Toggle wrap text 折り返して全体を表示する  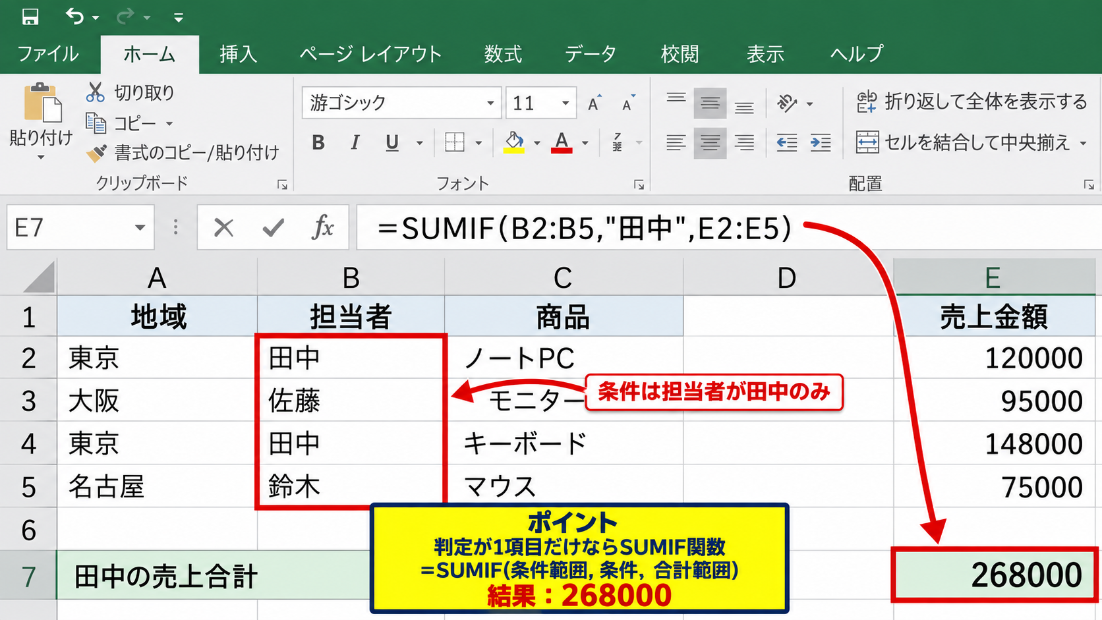(x=971, y=101)
